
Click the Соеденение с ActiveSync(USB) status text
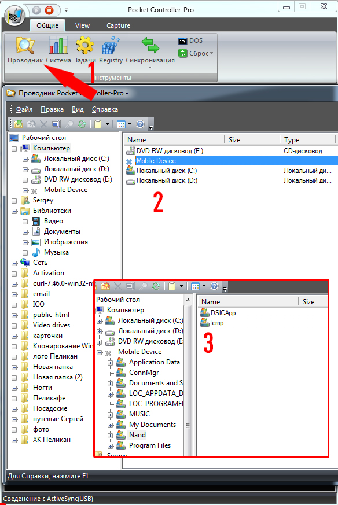[48, 499]
